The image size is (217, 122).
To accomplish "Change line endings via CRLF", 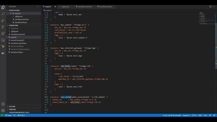I will (x=200, y=115).
